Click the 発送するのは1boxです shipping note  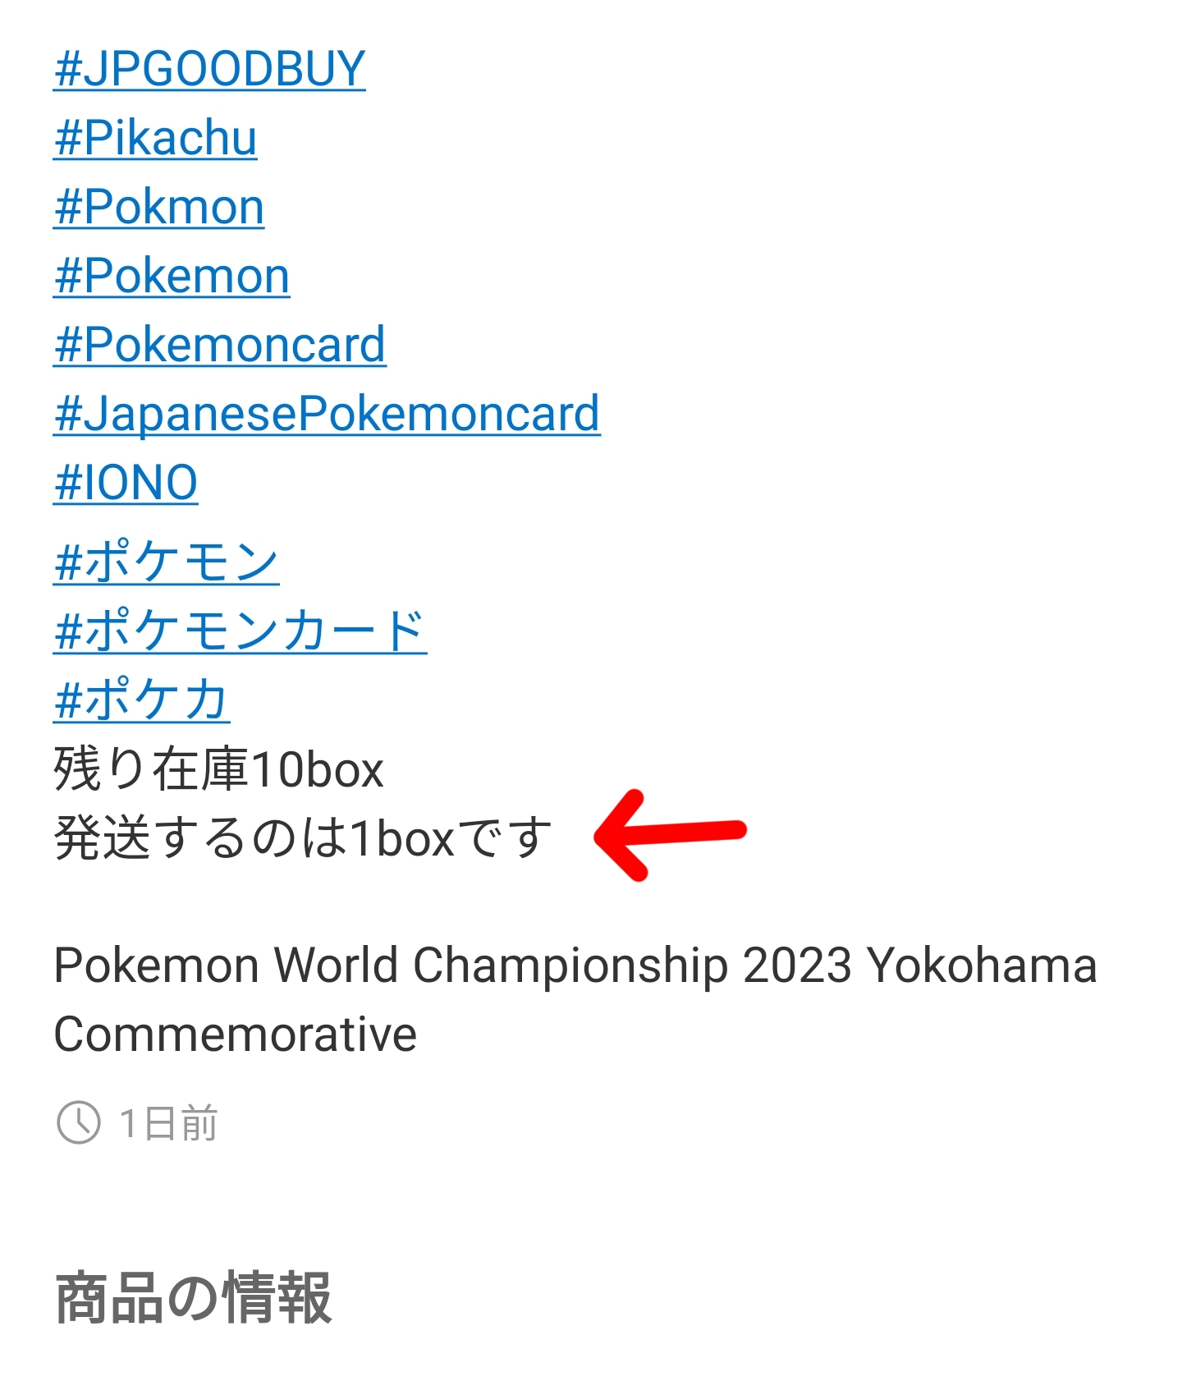pos(303,838)
